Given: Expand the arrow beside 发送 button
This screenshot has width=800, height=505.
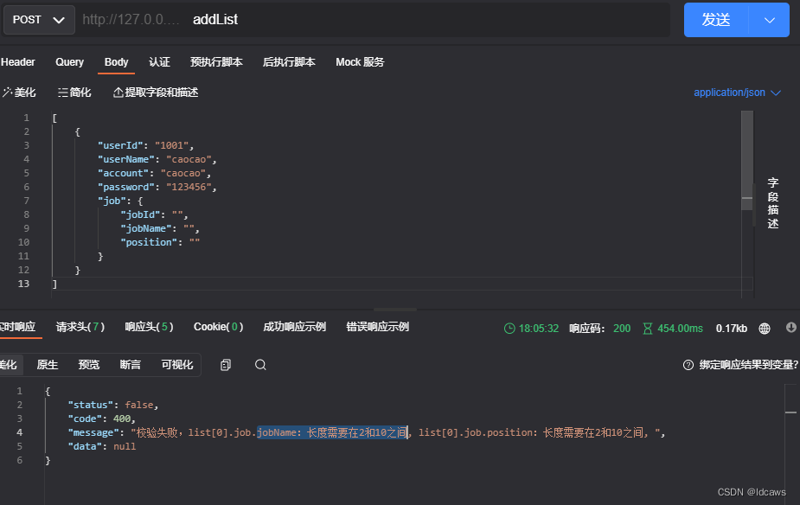Looking at the screenshot, I should tap(770, 20).
